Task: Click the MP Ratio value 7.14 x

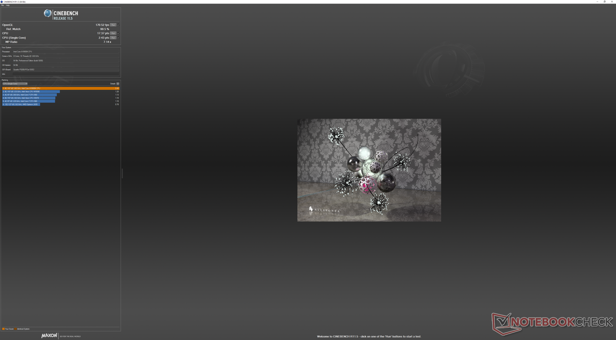Action: point(107,42)
